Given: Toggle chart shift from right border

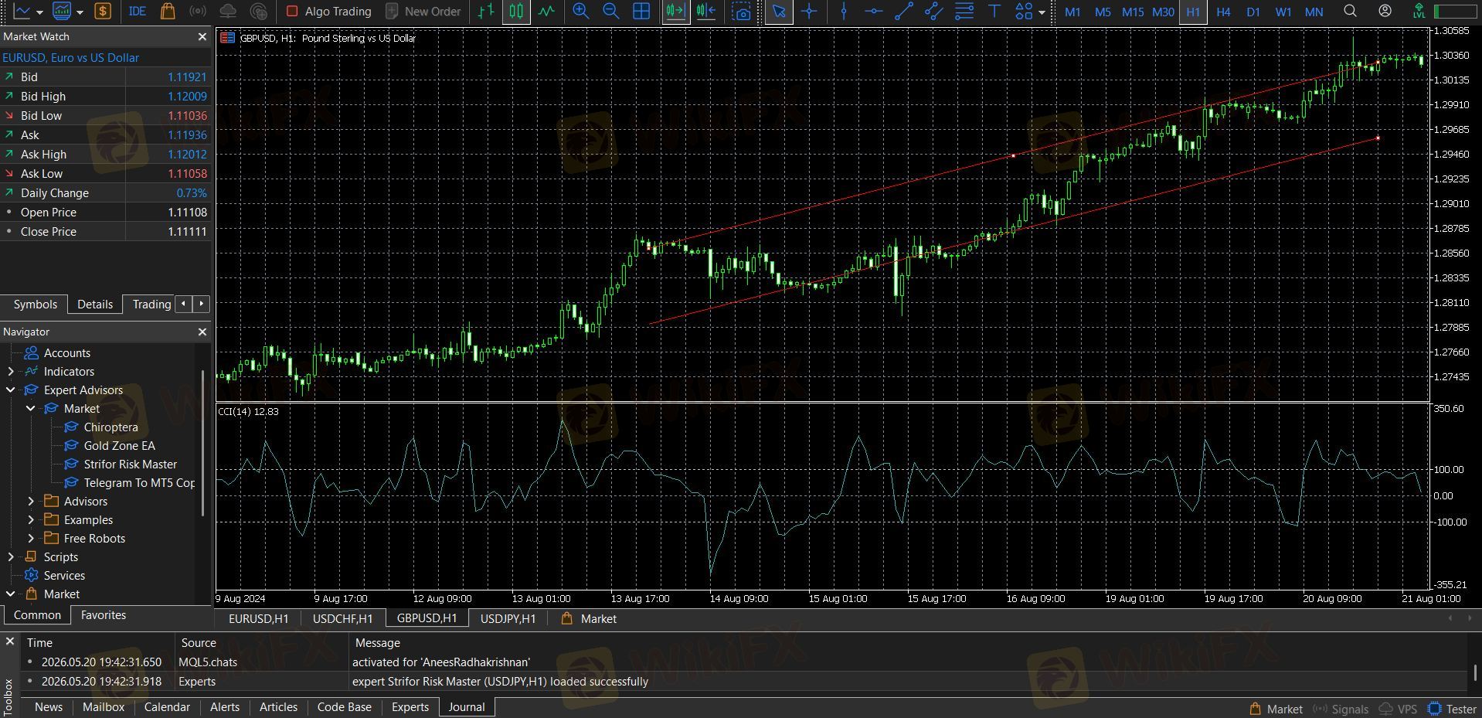Looking at the screenshot, I should pos(705,12).
